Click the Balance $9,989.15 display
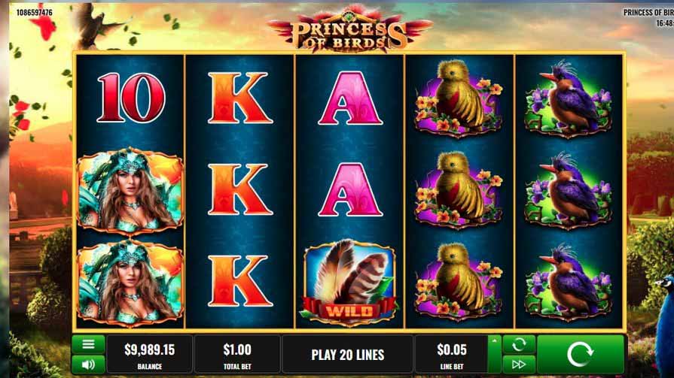Image resolution: width=674 pixels, height=378 pixels. (x=150, y=355)
